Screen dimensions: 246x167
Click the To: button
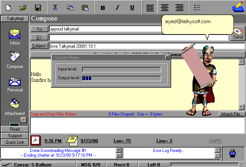pos(39,29)
